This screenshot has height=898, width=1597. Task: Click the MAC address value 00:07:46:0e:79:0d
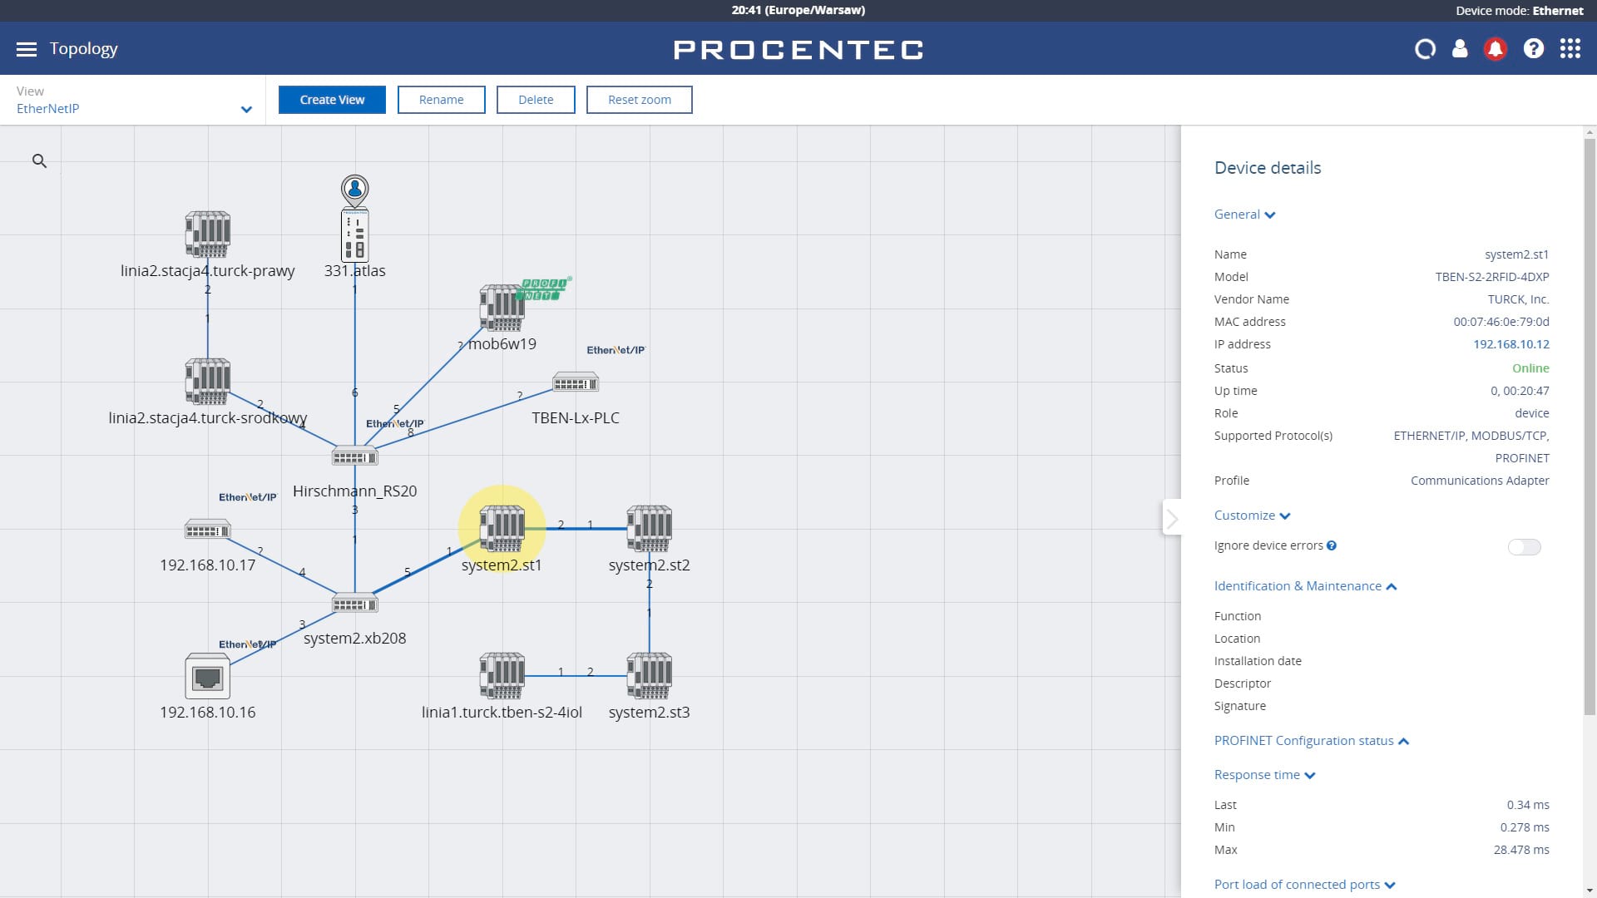[x=1501, y=322]
